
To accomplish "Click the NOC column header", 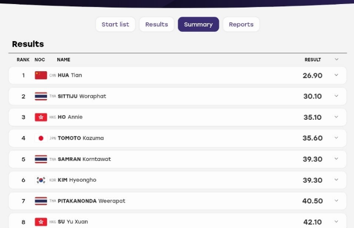I will point(40,60).
